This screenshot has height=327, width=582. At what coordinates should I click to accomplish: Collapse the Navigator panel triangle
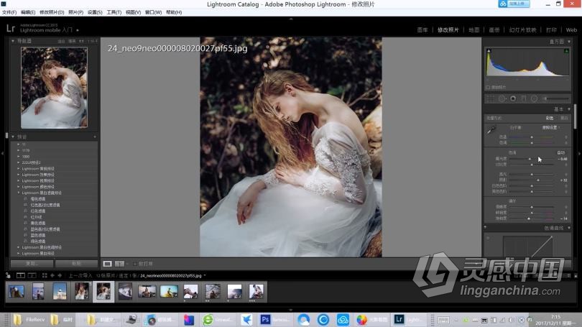tap(13, 41)
